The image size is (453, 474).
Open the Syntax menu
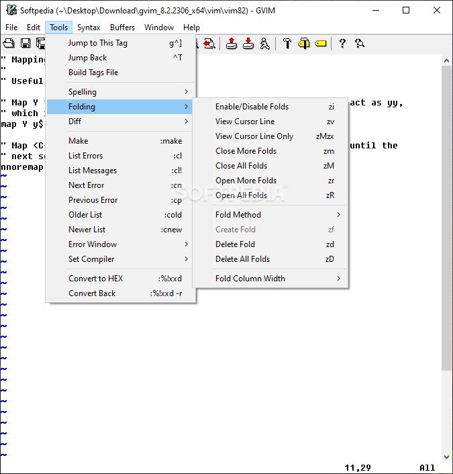[x=89, y=28]
